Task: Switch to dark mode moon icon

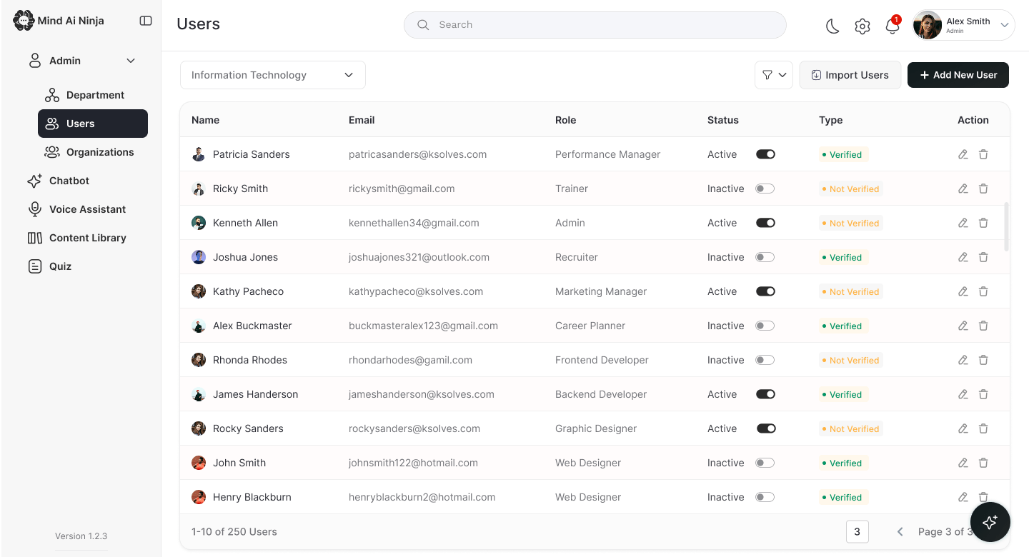Action: coord(832,26)
